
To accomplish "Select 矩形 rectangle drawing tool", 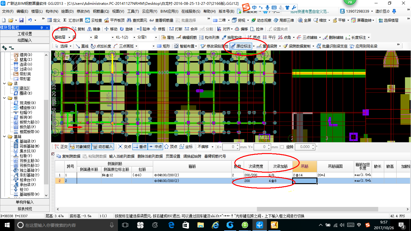I will (163, 46).
